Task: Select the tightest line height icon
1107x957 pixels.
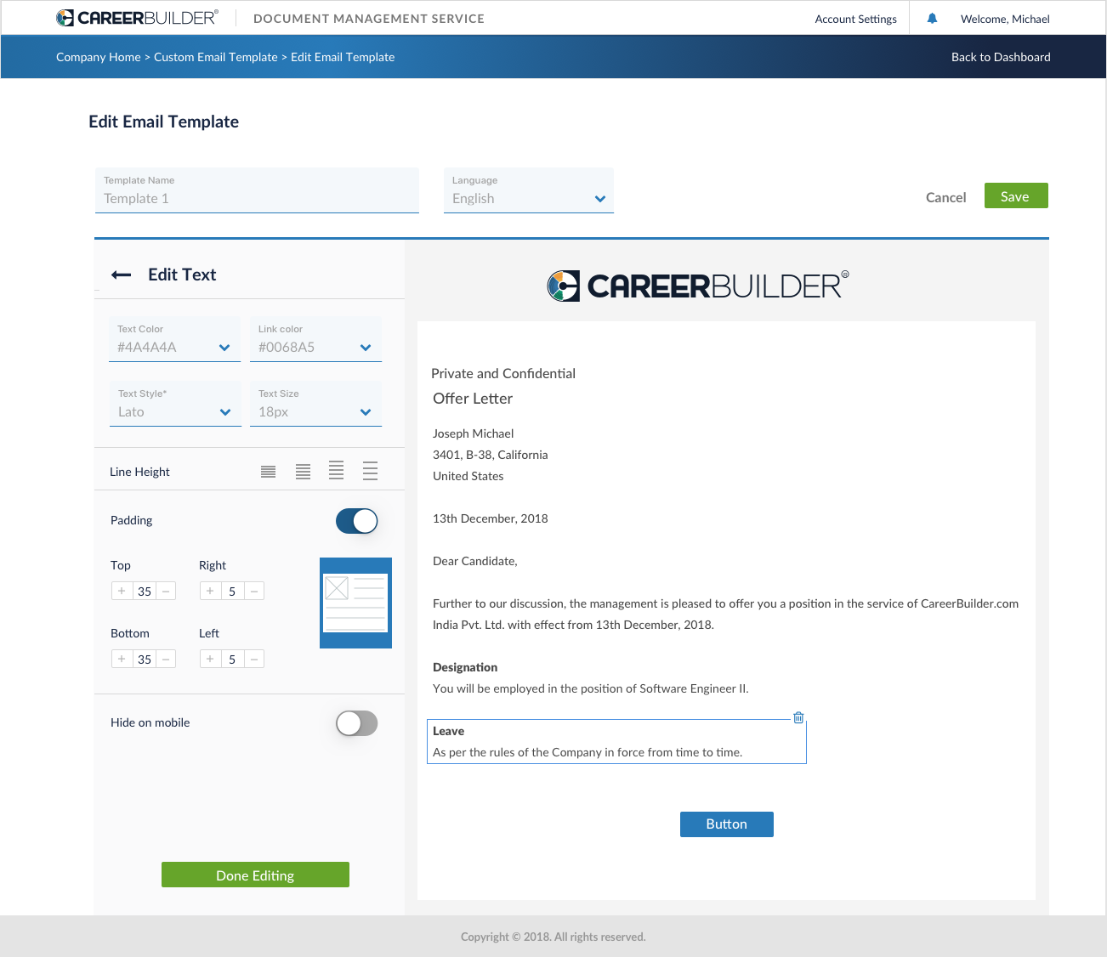Action: point(268,472)
